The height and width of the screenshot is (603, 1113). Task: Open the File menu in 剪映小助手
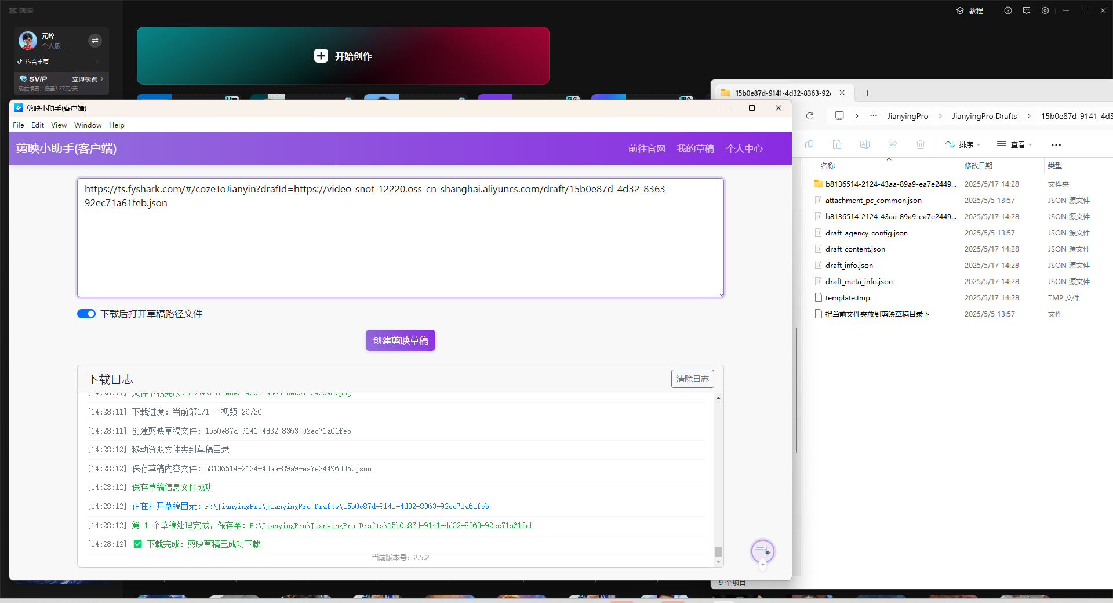19,125
